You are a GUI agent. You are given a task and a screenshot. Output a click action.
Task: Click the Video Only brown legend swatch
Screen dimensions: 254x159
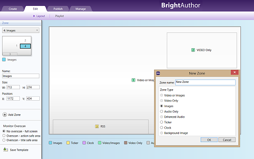(x=126, y=143)
